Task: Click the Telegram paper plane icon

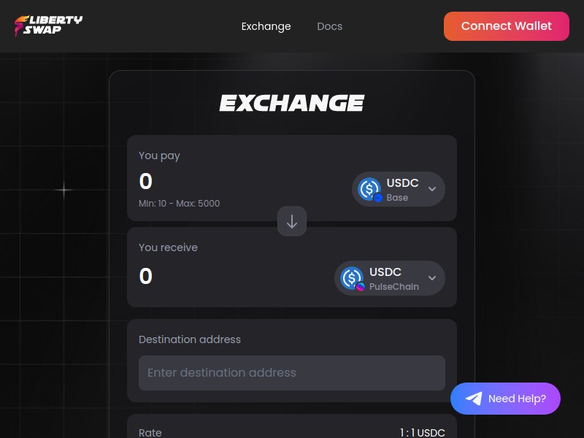Action: [474, 399]
